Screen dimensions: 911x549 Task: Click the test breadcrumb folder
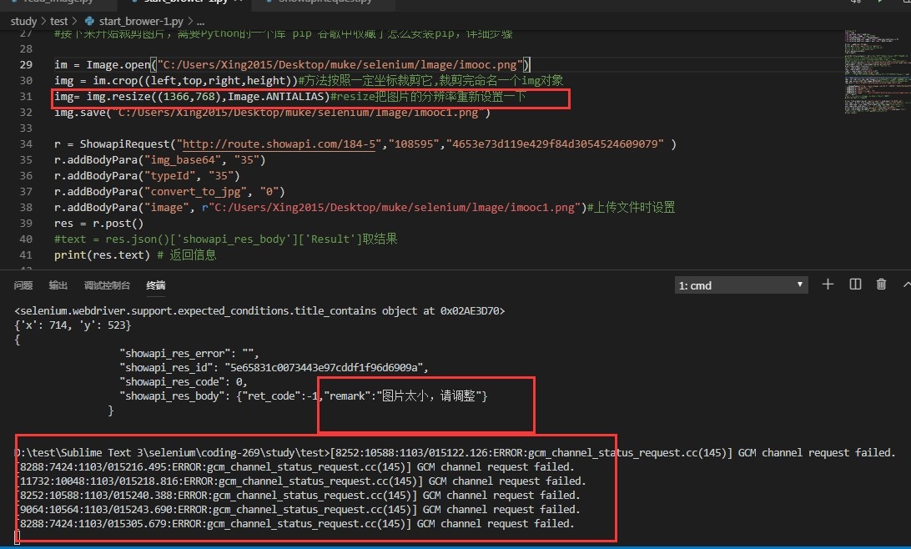click(58, 22)
